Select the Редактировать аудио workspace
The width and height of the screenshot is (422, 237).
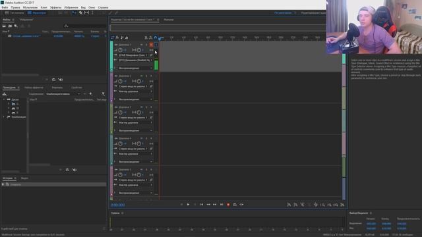[313, 13]
